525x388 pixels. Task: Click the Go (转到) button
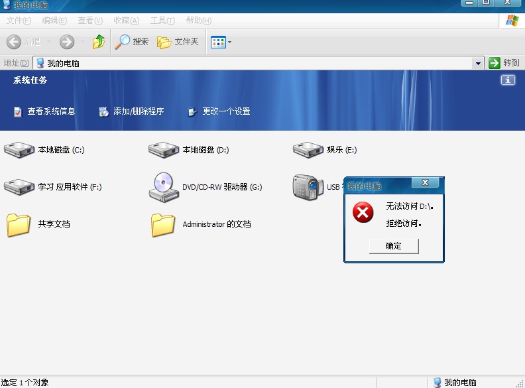(x=504, y=62)
